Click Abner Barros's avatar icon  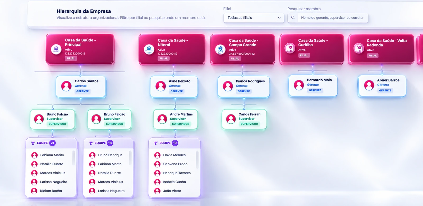point(369,85)
